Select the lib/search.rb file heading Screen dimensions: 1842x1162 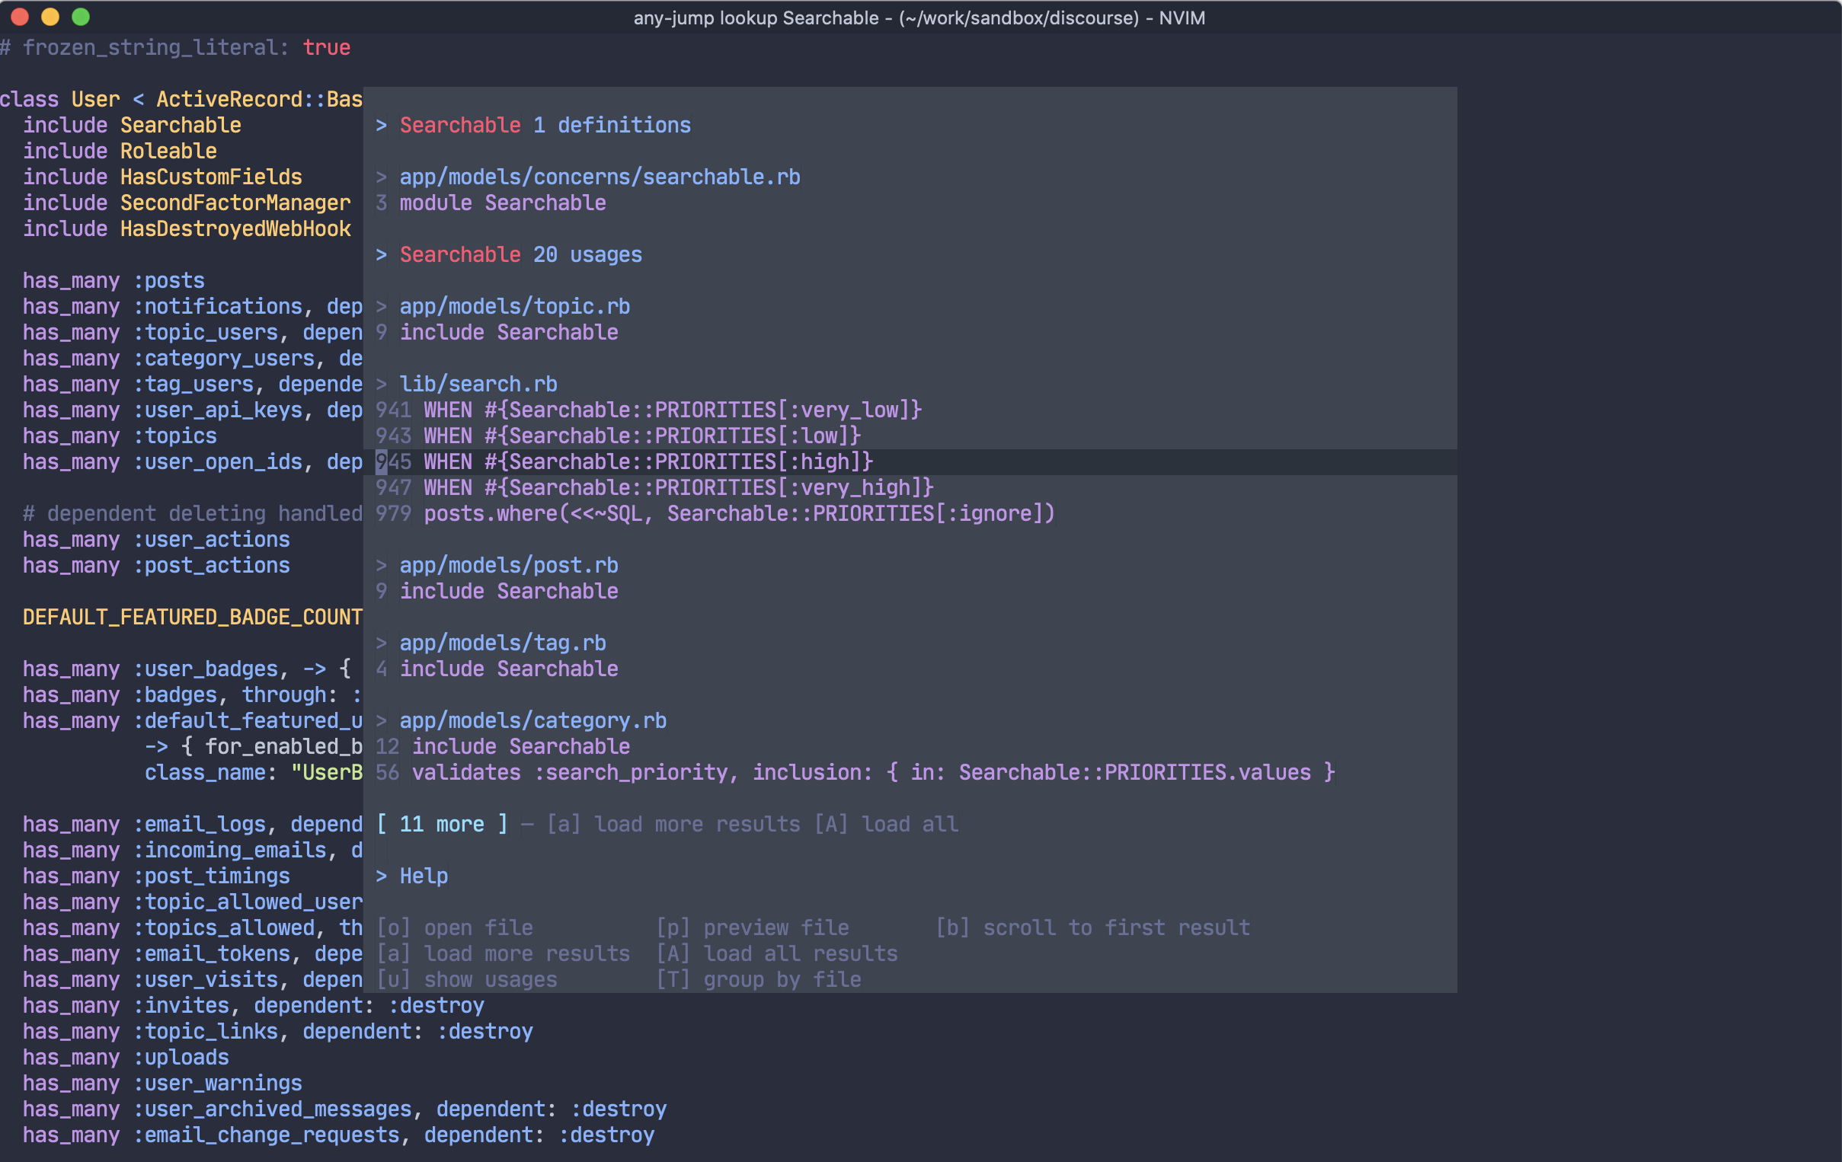(x=478, y=385)
